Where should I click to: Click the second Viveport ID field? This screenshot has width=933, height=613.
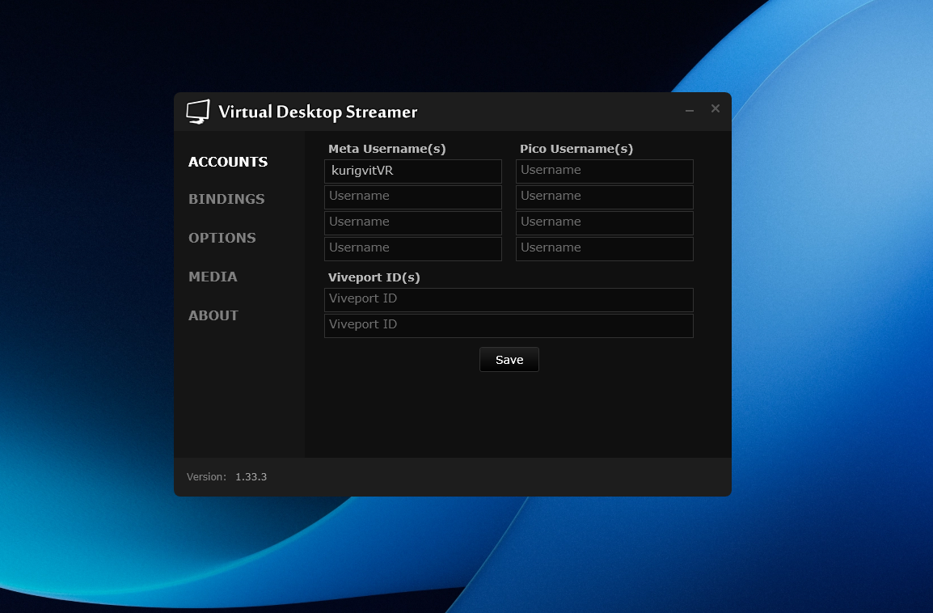[509, 326]
